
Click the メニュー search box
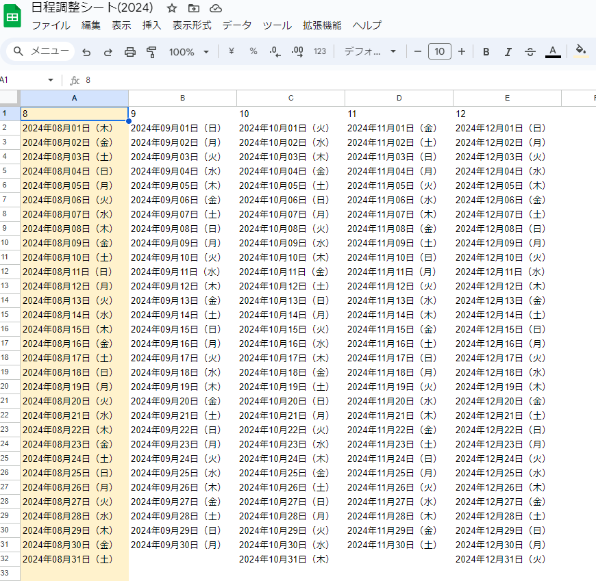coord(40,51)
